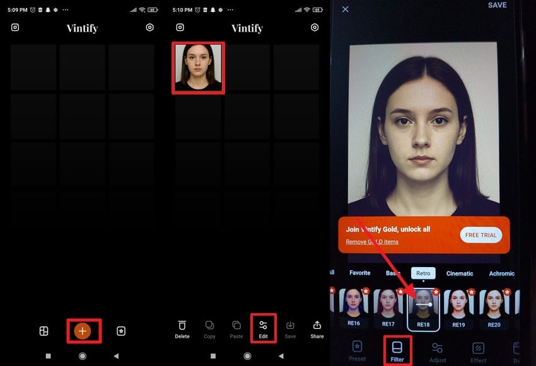
Task: Open Instagram icon on first Vintify screen
Action: point(15,27)
